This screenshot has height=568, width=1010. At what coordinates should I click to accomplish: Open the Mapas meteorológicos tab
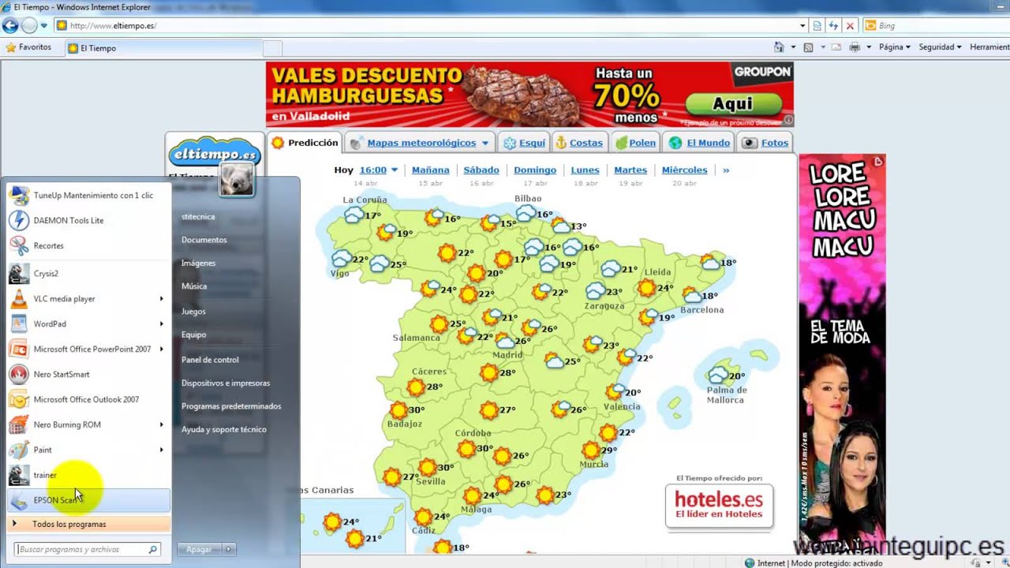[x=421, y=143]
